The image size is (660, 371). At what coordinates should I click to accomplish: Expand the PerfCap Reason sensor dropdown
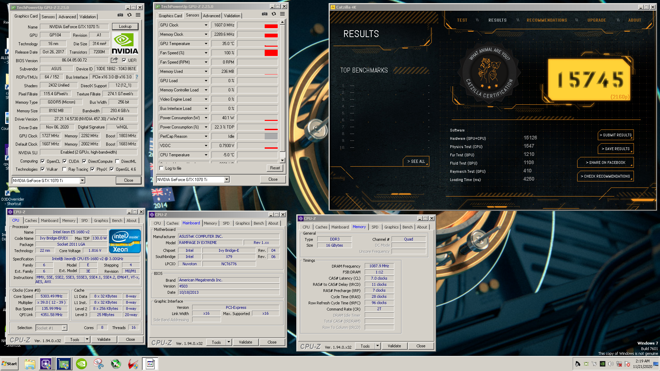[x=206, y=136]
